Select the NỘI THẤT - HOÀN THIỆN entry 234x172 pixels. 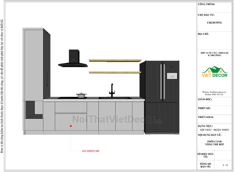coord(214,130)
